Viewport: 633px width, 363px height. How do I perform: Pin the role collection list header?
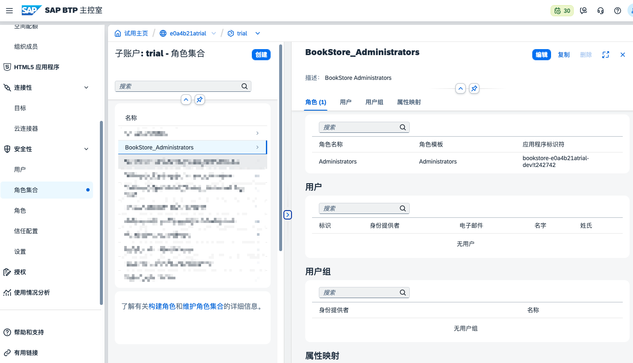[x=200, y=100]
